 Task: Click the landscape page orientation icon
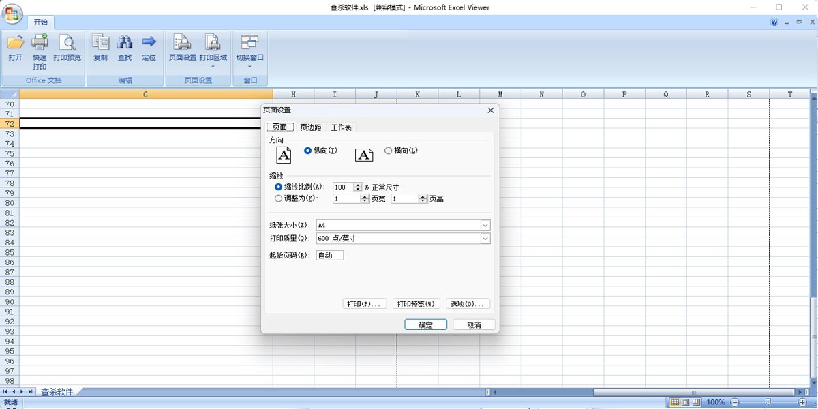click(364, 155)
